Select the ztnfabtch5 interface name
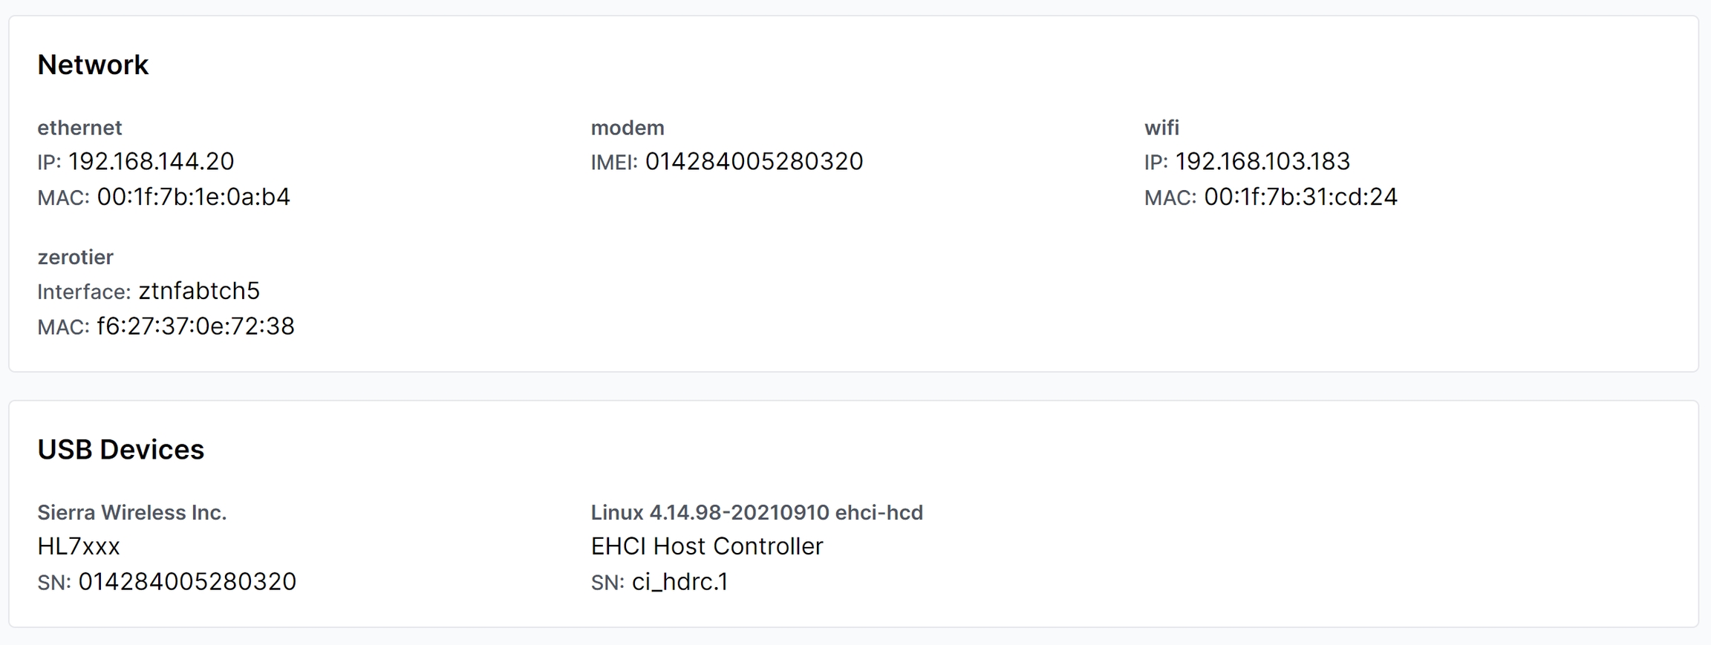Screen dimensions: 1711x645 click(x=199, y=291)
